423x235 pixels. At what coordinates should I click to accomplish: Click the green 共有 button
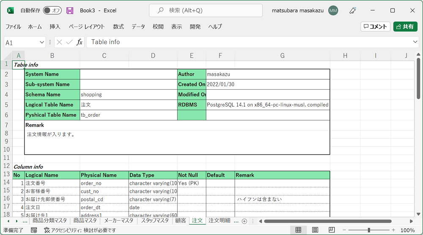[x=405, y=26]
